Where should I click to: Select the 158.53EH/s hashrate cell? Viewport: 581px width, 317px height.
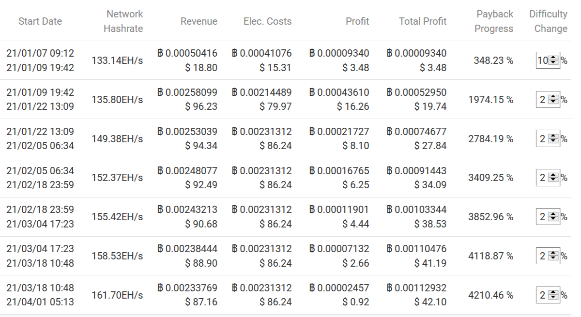[117, 256]
